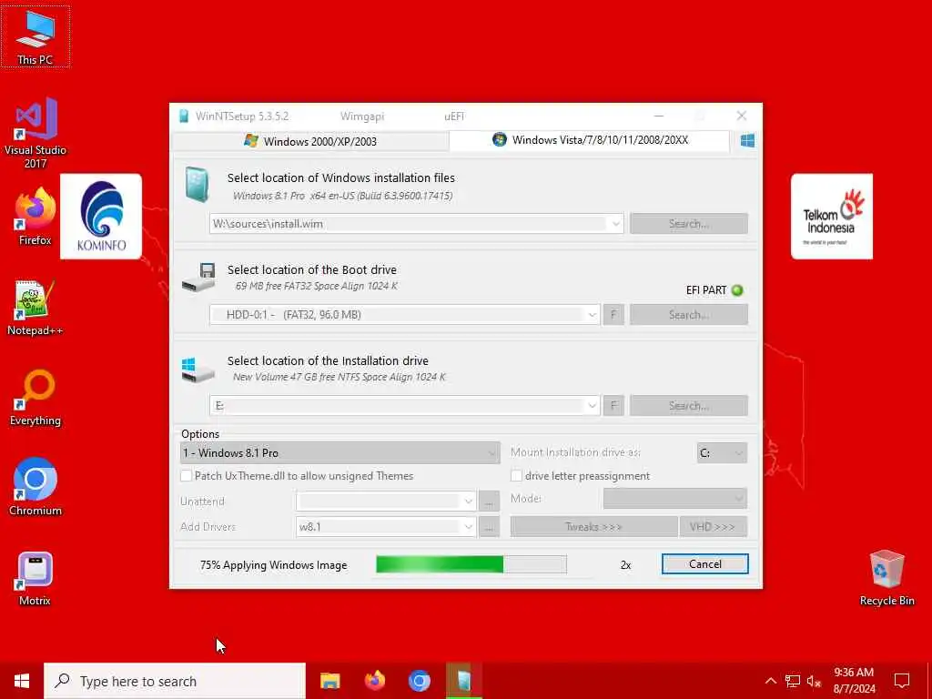The image size is (932, 699).
Task: Click Search for Installation drive
Action: click(x=689, y=405)
